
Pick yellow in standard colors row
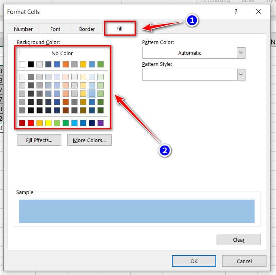[48, 123]
